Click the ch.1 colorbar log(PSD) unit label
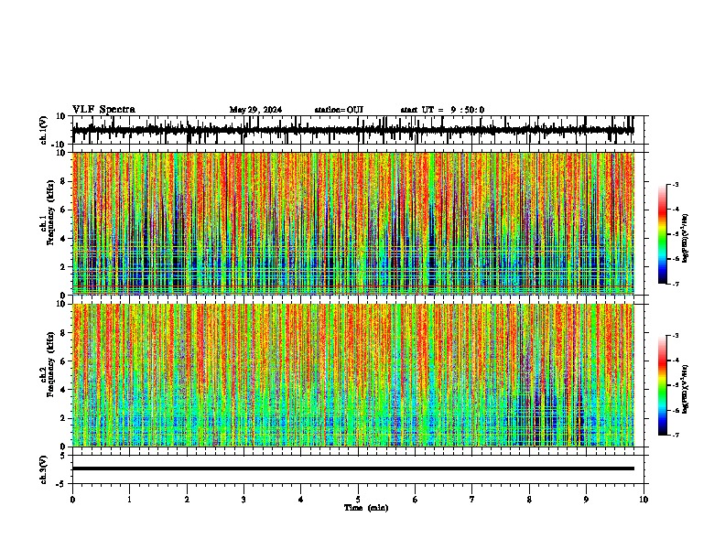Screen dimensions: 725x560 pos(685,239)
